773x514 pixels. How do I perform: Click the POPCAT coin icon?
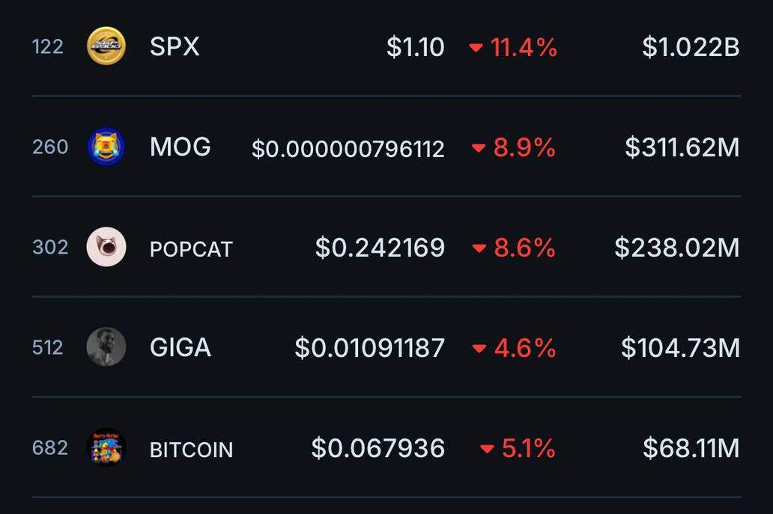pos(106,247)
